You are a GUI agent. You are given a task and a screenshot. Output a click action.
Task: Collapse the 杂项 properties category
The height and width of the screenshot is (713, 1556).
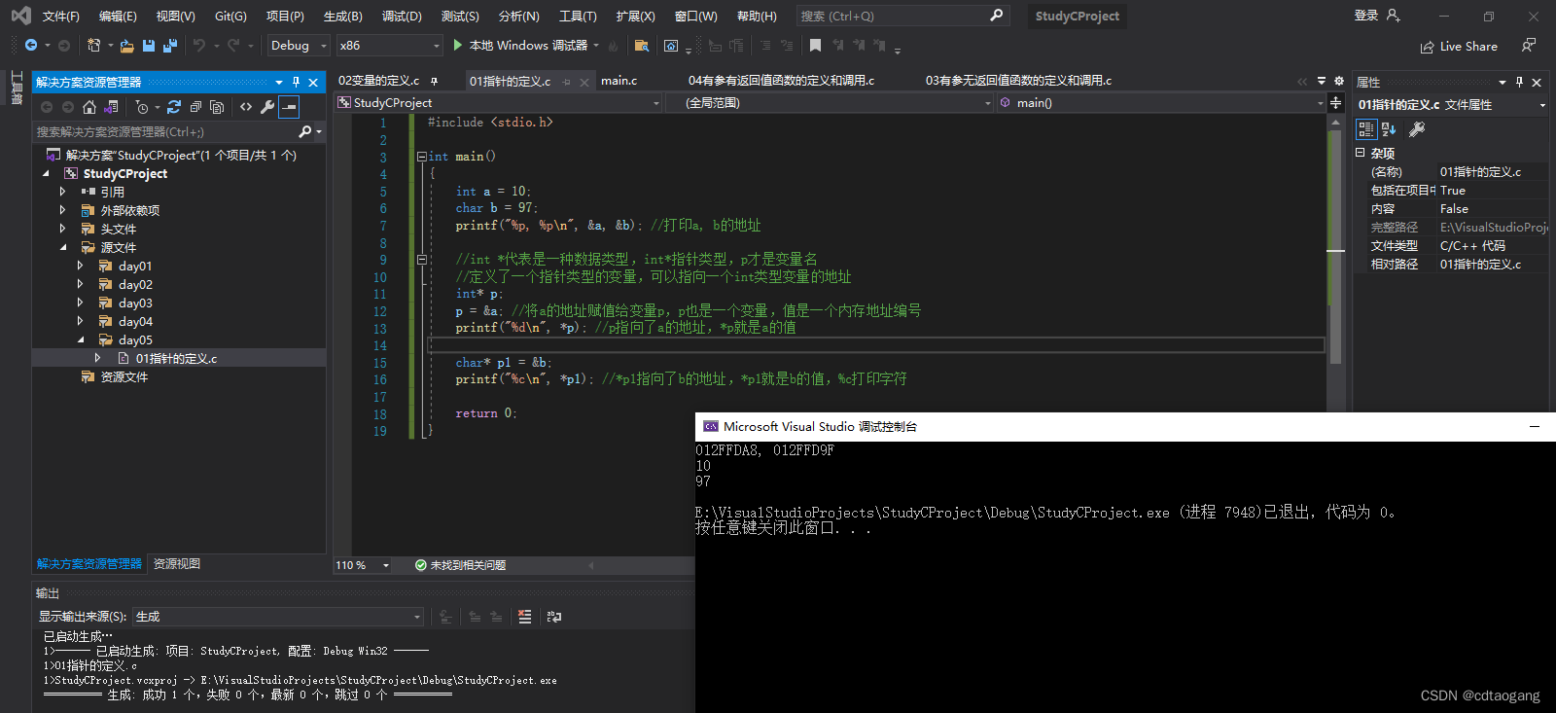coord(1361,153)
